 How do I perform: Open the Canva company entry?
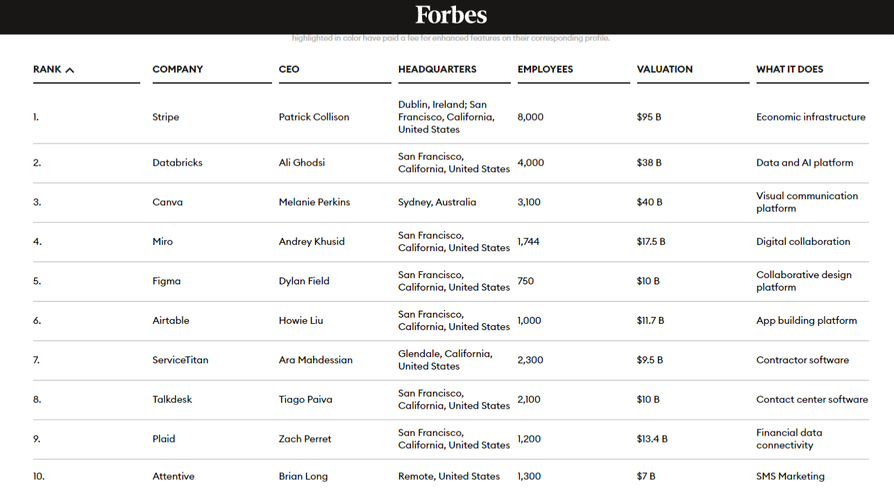pyautogui.click(x=168, y=203)
